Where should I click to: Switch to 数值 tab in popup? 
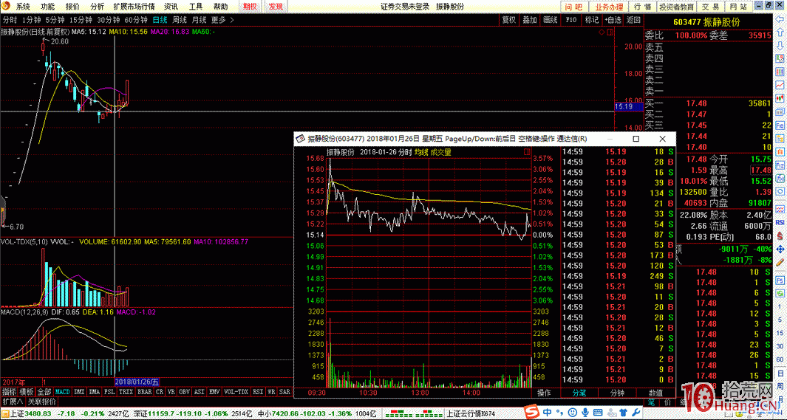[655, 393]
